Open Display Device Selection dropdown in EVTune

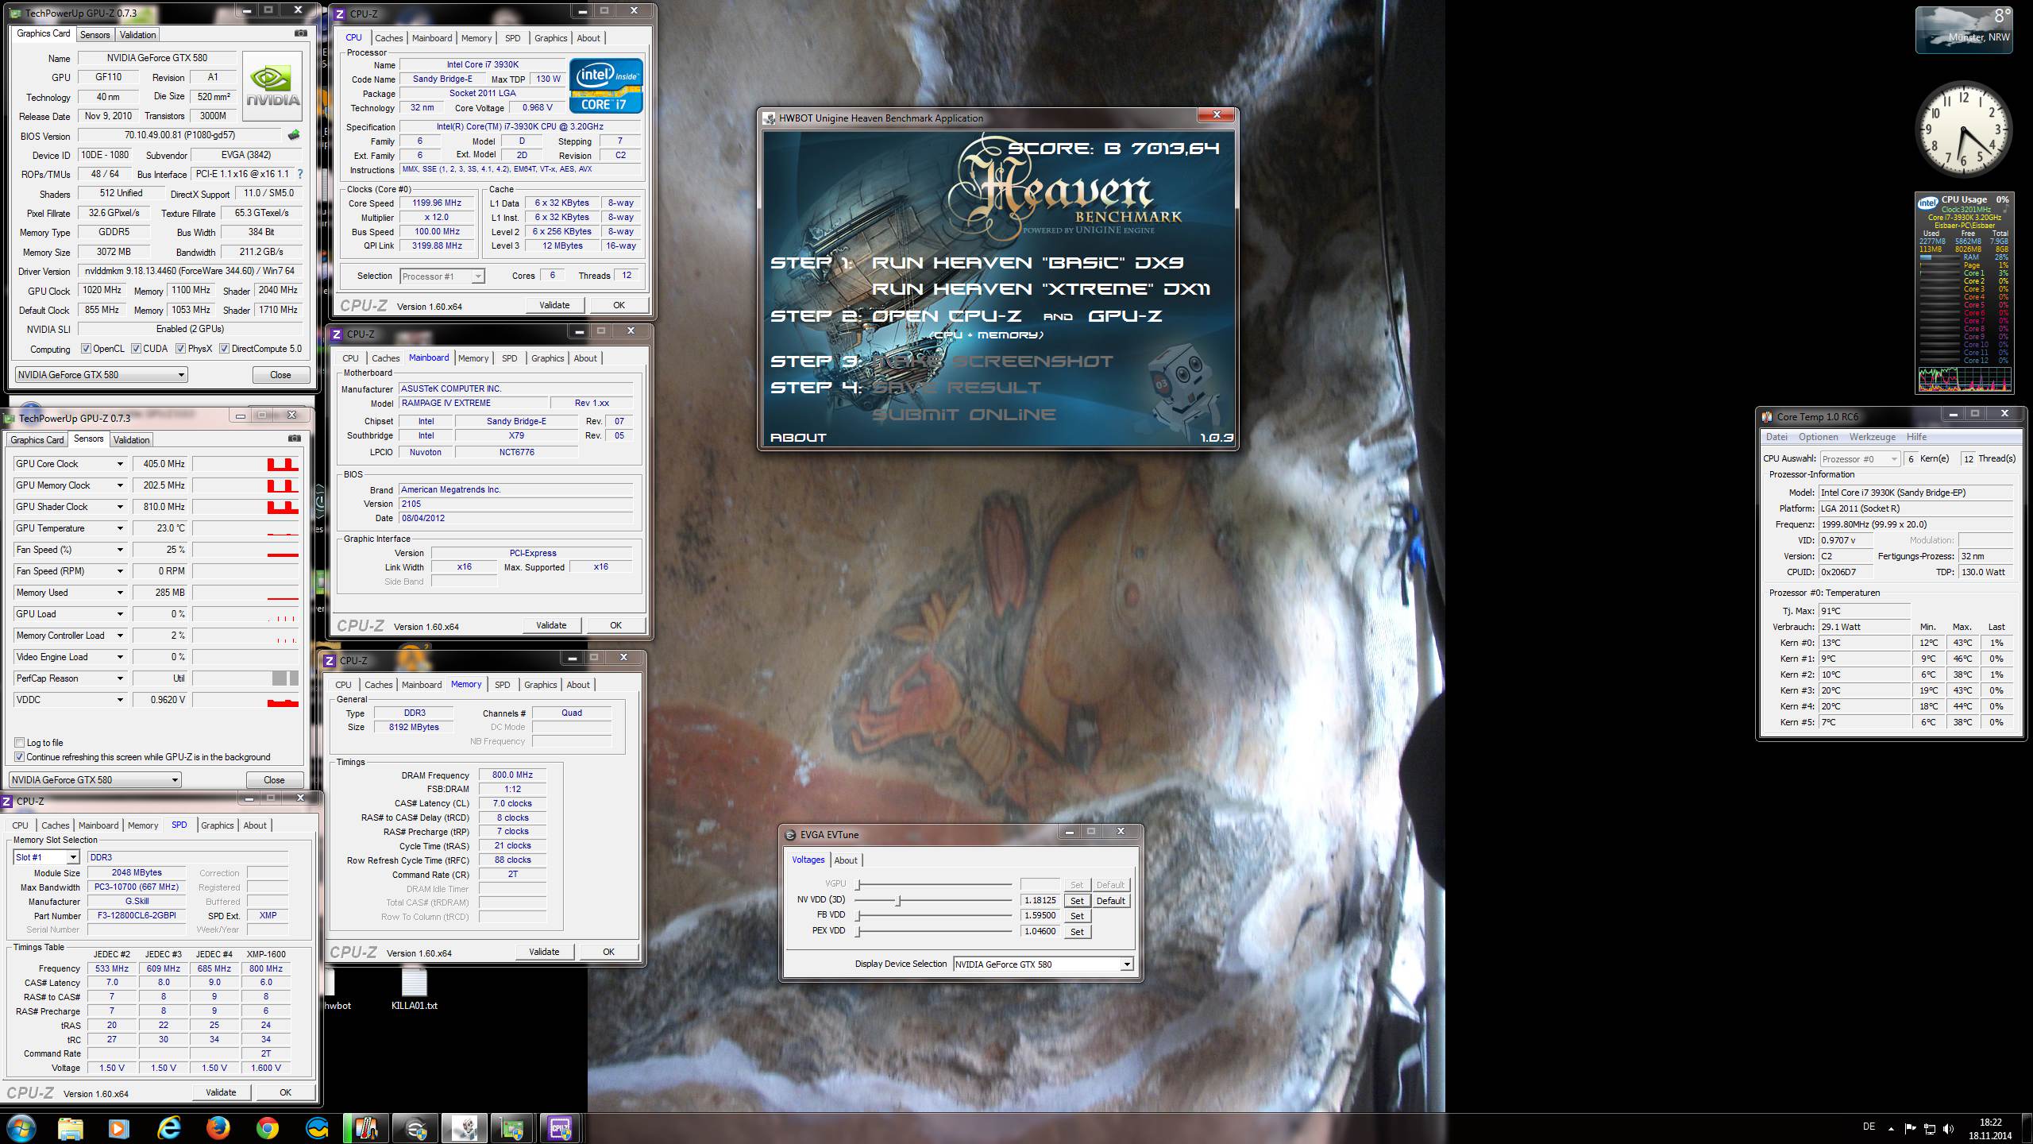1043,964
